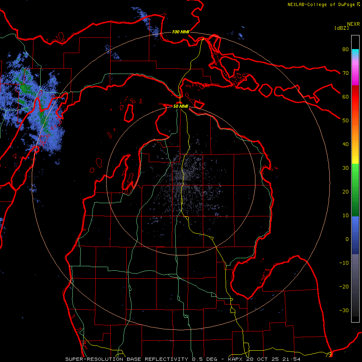Click the -10 value on dBZ scale
This screenshot has width=362, height=362.
344,263
